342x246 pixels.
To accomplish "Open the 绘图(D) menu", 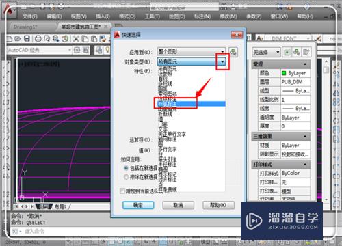I will [177, 16].
